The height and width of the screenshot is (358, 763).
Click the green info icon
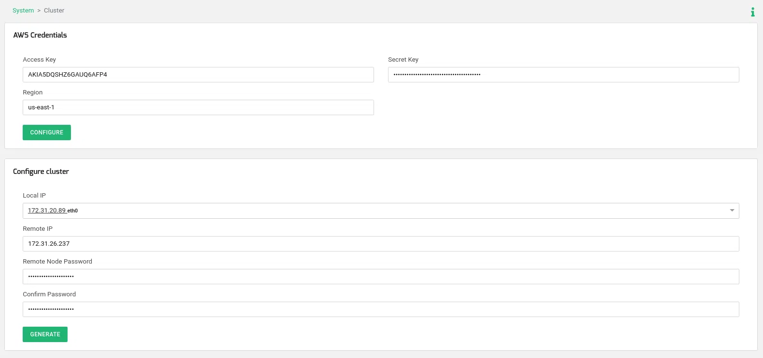point(752,12)
